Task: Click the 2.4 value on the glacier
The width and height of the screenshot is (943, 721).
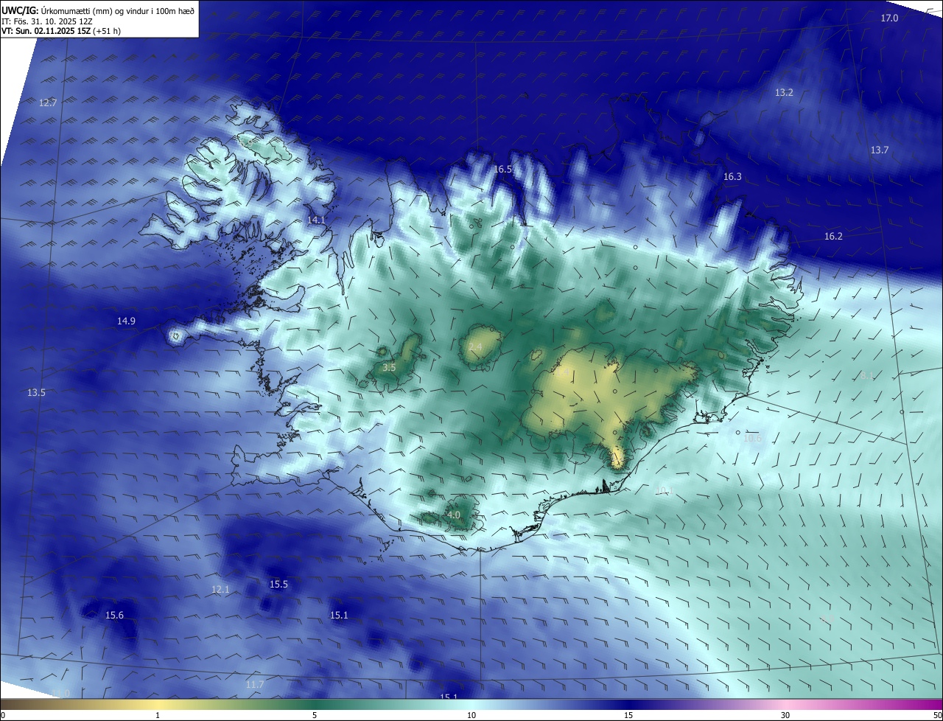Action: 475,346
